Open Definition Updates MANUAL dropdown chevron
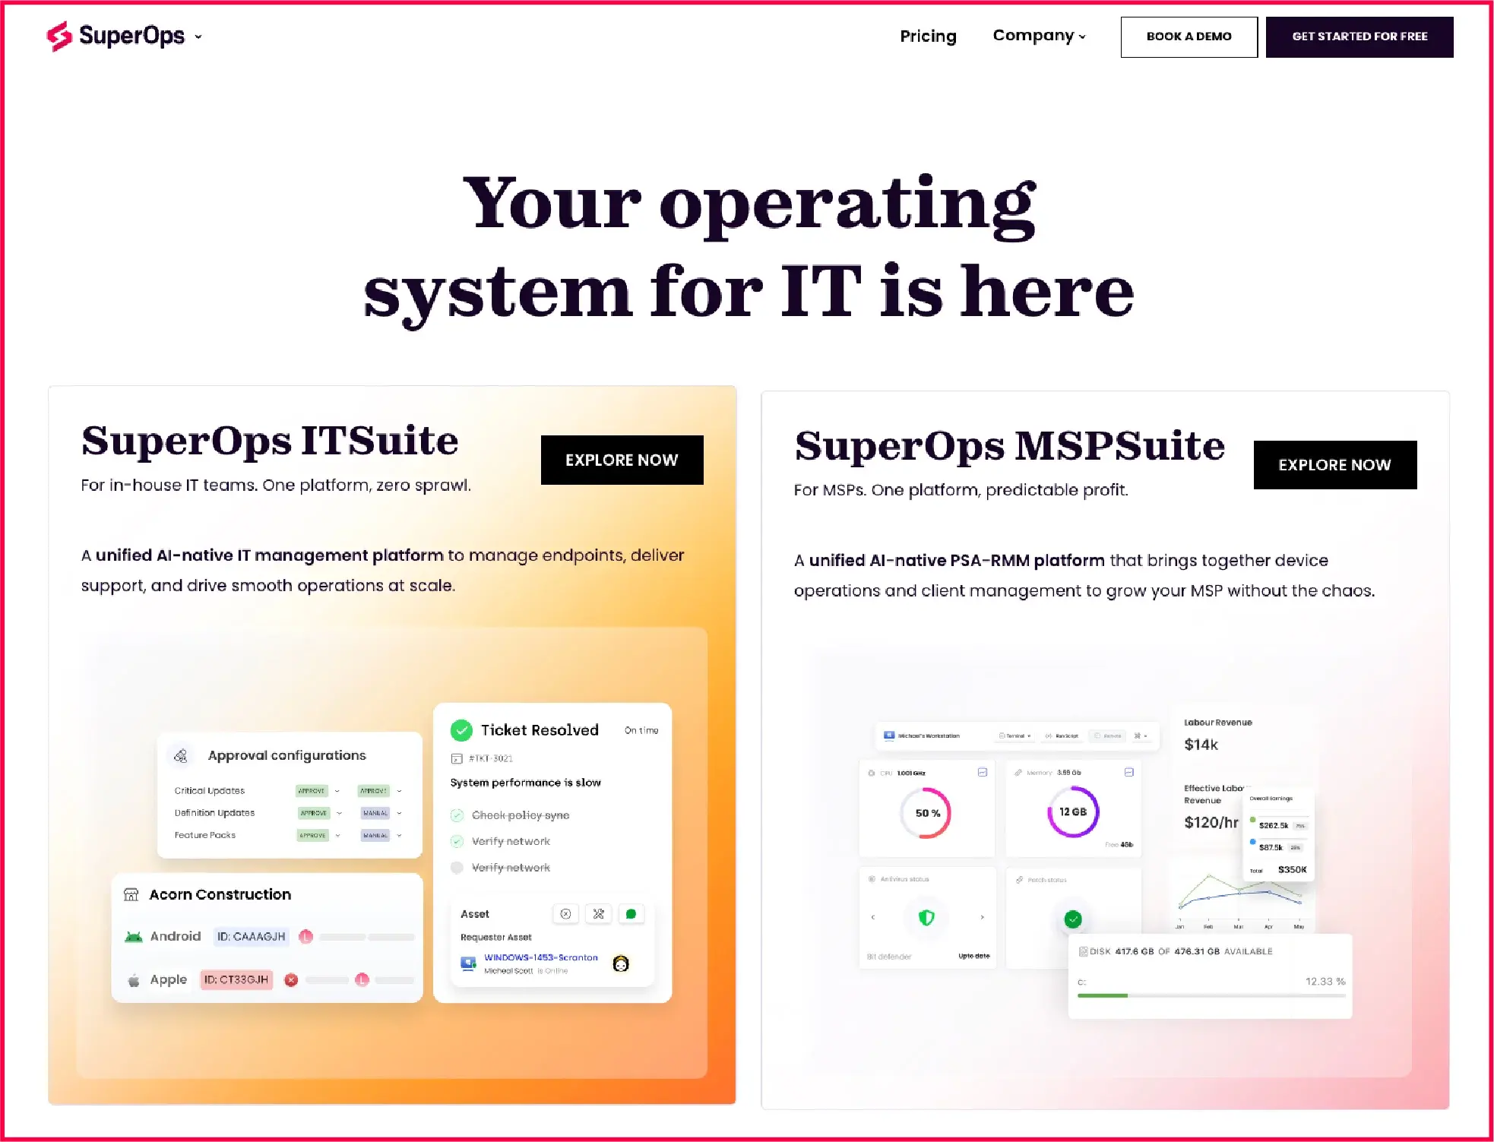Screen dimensions: 1494x1142 pos(399,813)
